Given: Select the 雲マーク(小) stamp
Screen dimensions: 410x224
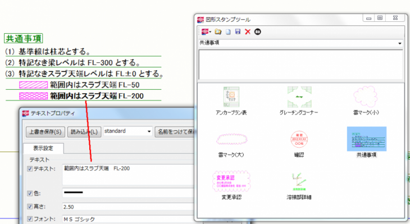Looking at the screenshot, I should (x=366, y=101).
